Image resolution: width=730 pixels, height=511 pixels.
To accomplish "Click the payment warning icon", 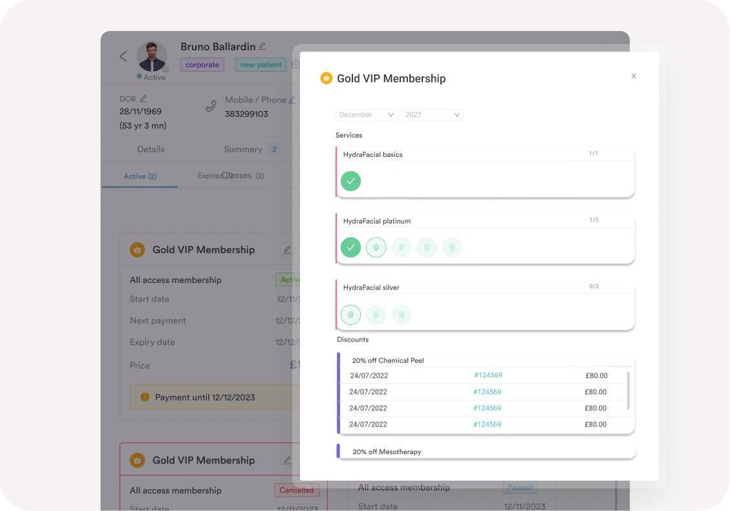I will [x=145, y=397].
